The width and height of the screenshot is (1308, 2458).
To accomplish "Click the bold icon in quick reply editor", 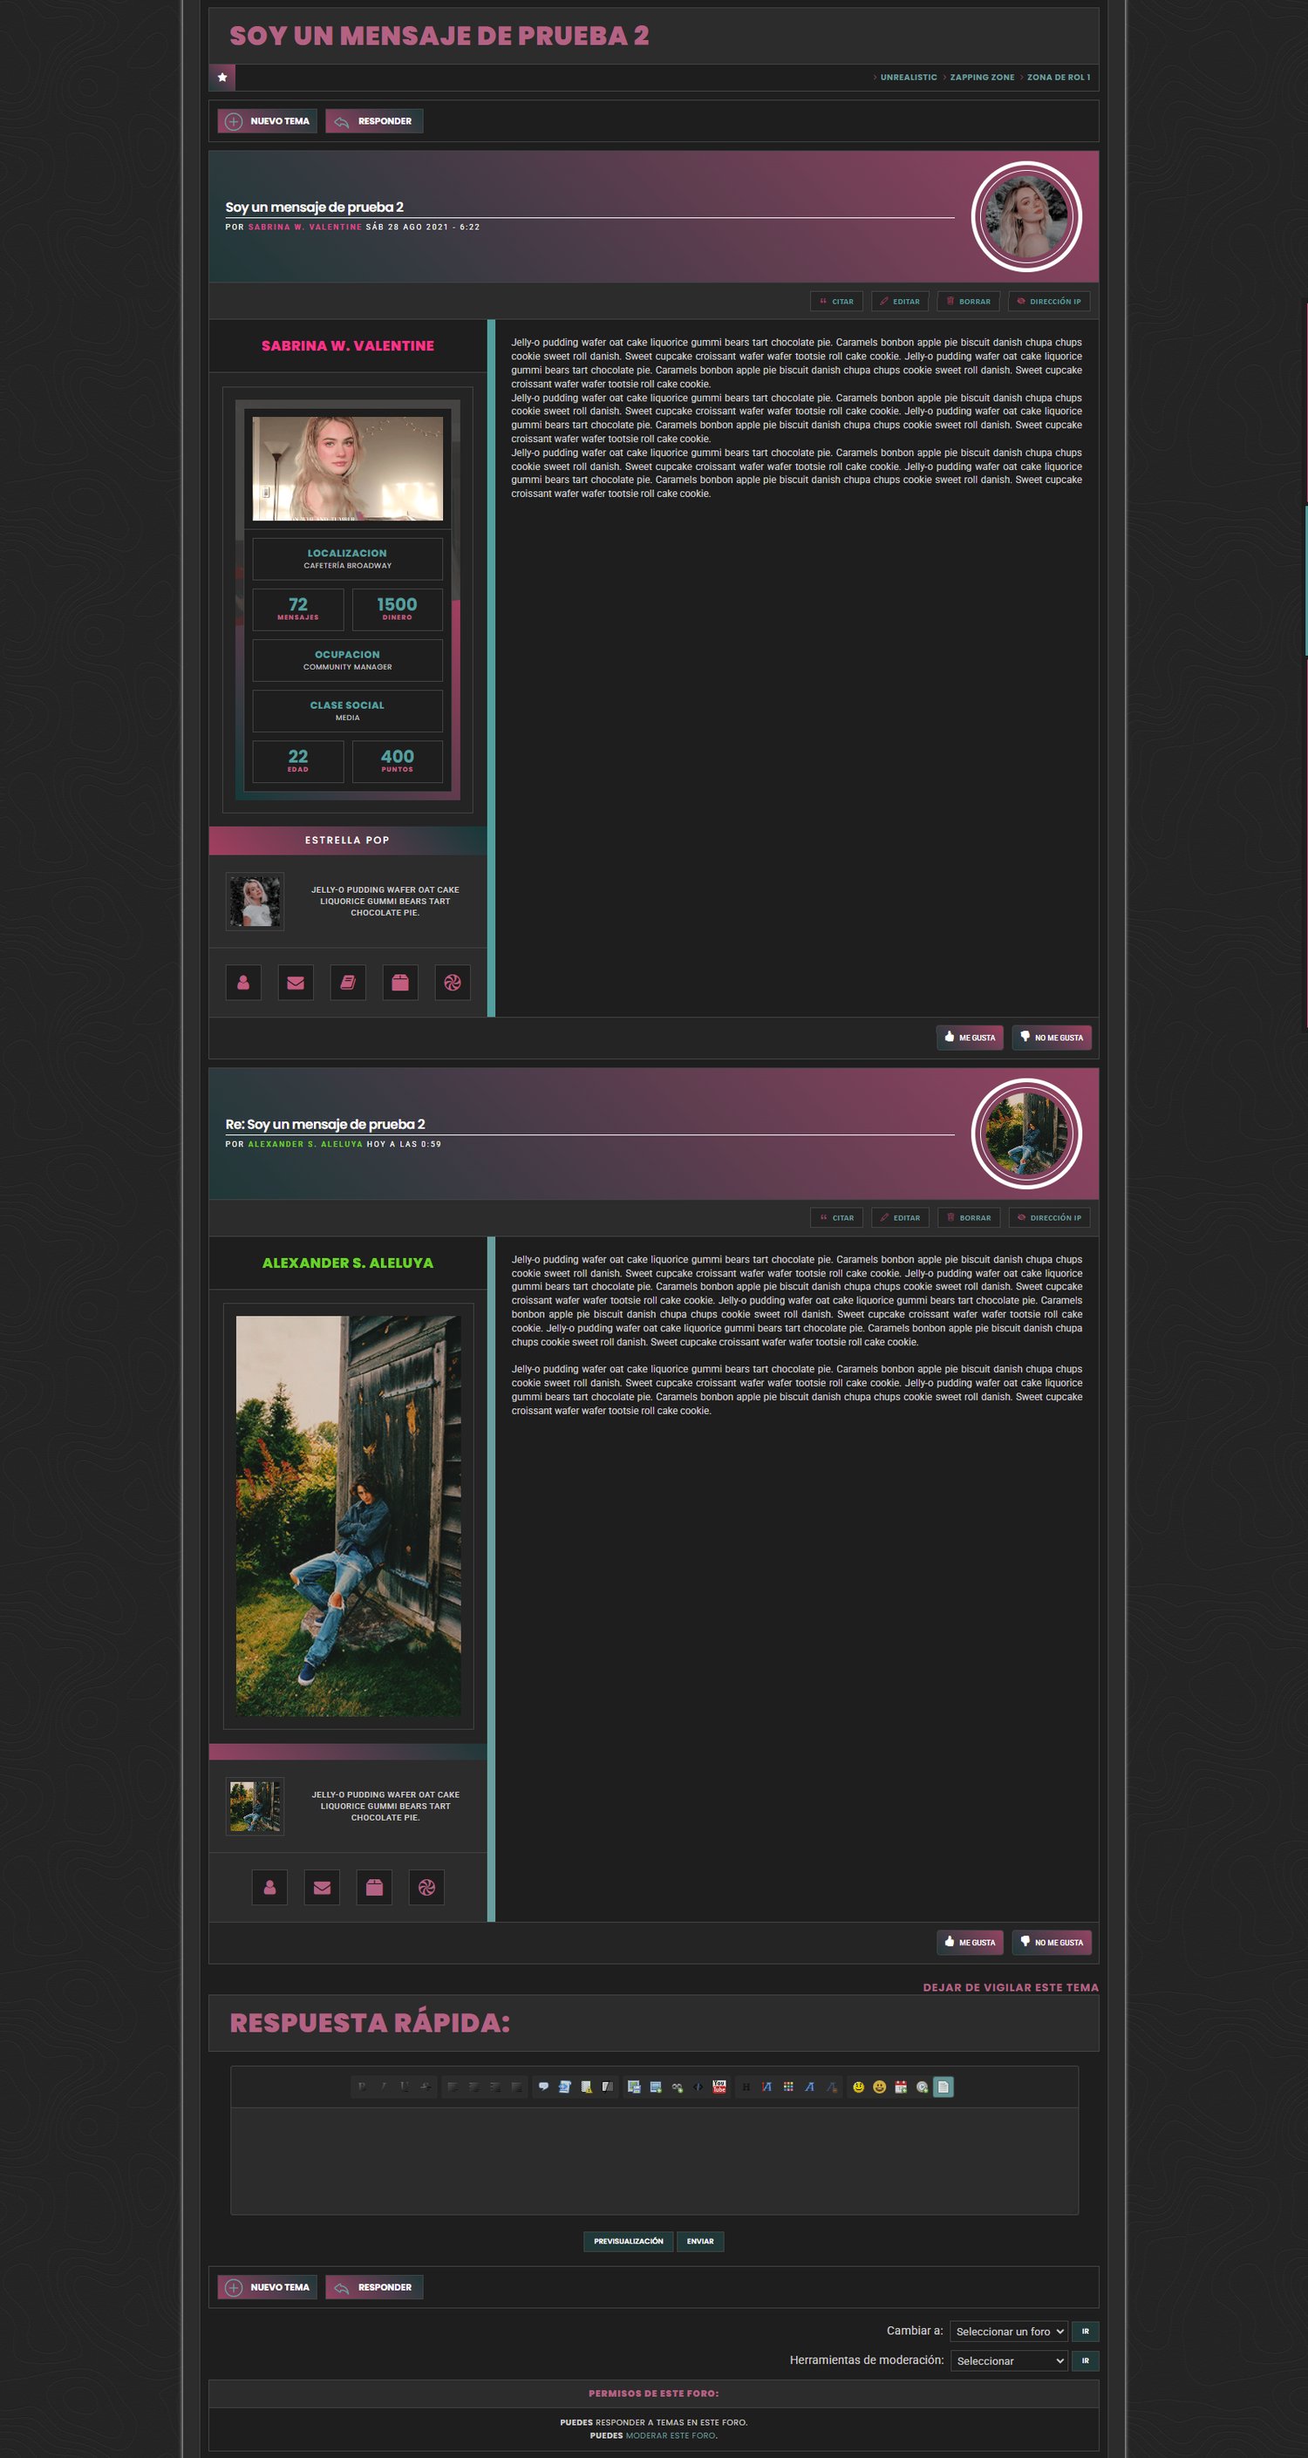I will coord(363,2087).
